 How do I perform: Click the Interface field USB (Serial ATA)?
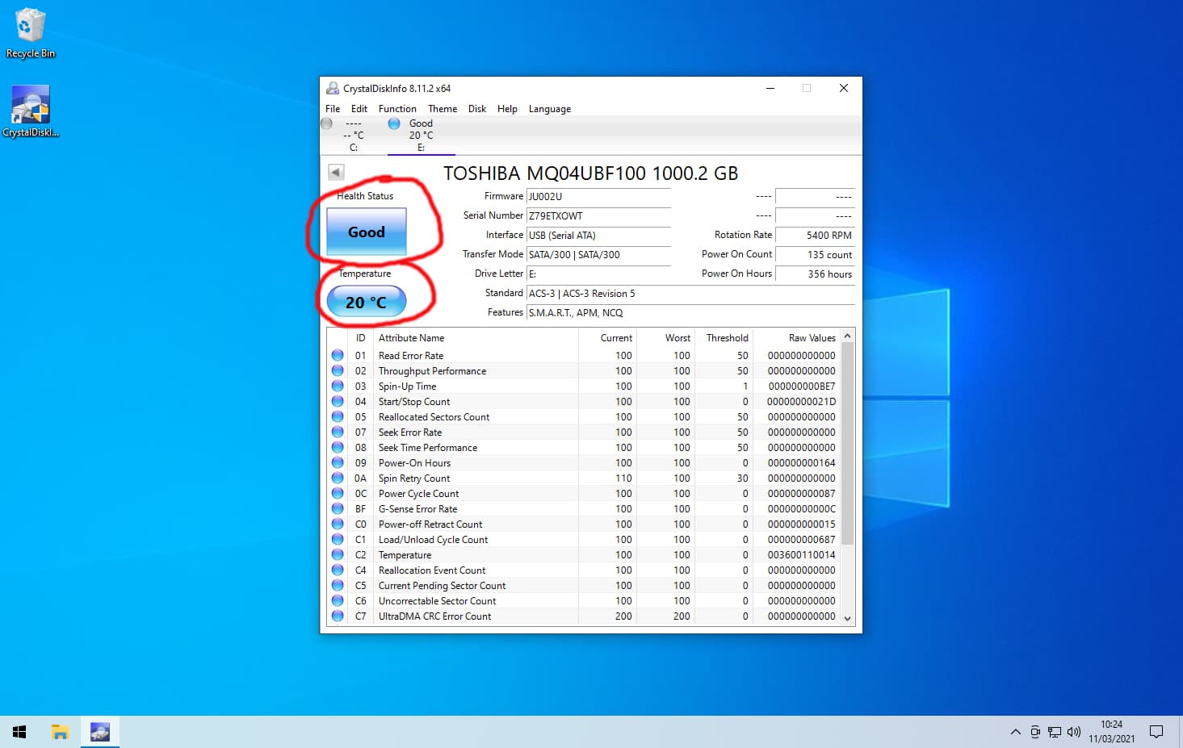pyautogui.click(x=598, y=235)
